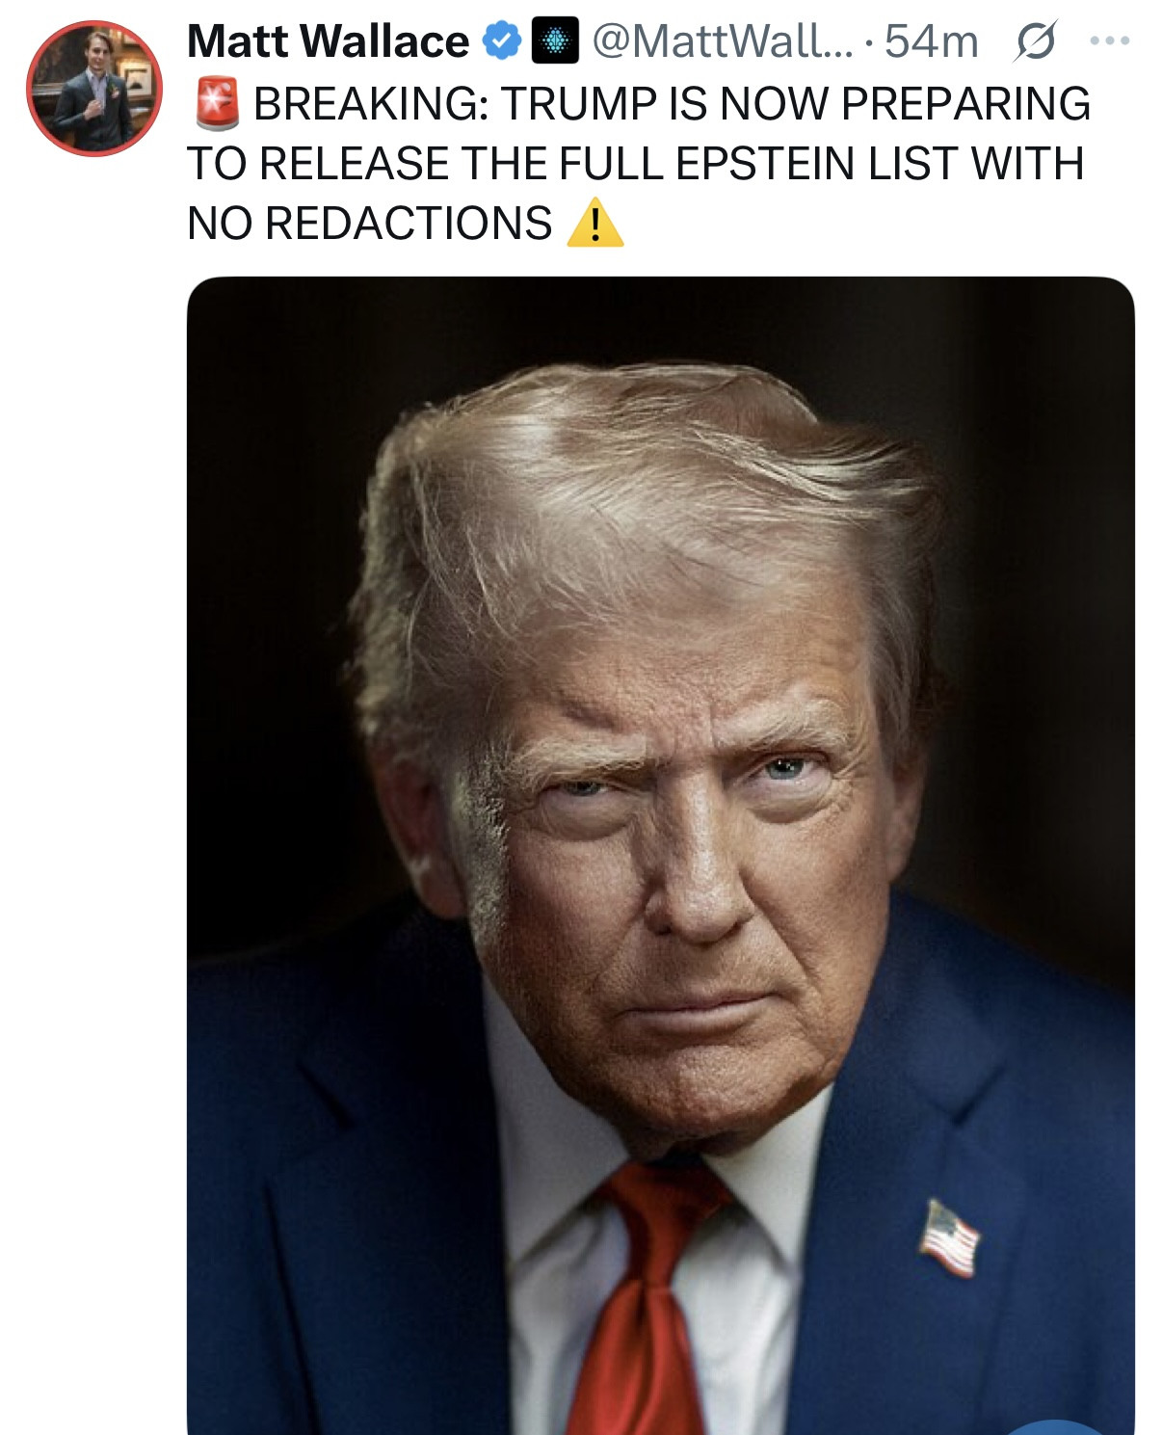Open Matt Wallace's profile avatar

point(94,88)
